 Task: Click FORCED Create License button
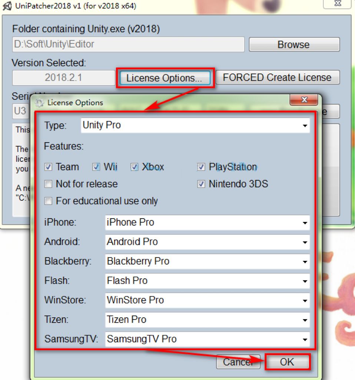pos(278,78)
